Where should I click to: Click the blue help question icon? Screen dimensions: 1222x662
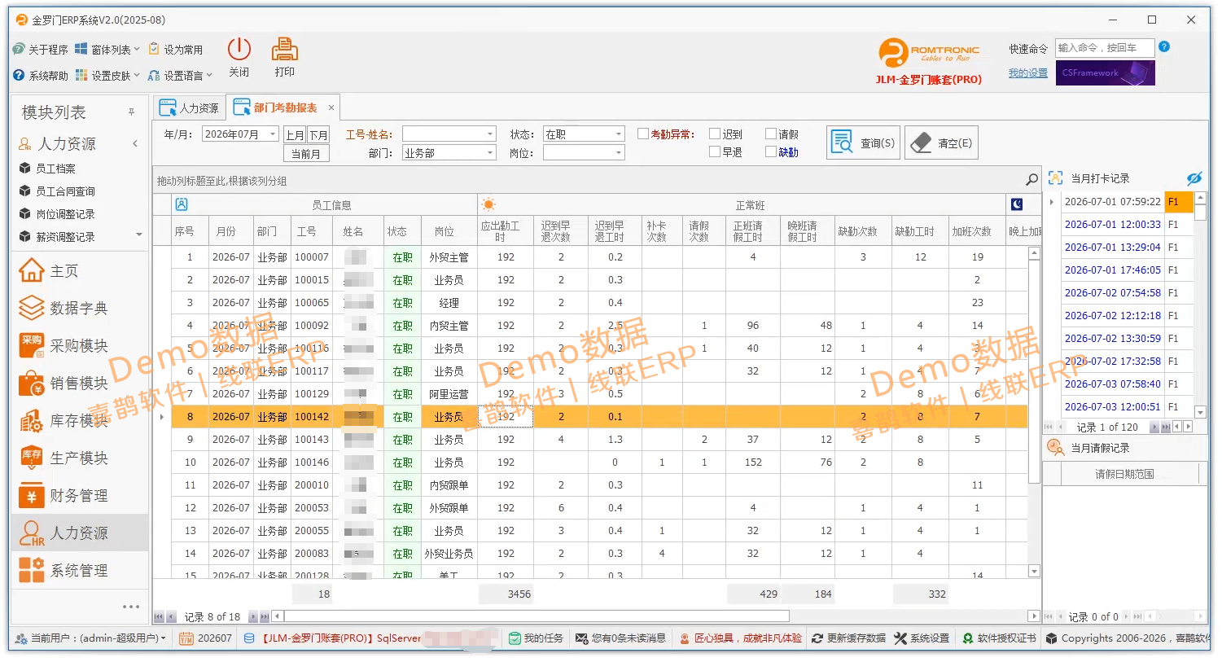pos(1164,47)
